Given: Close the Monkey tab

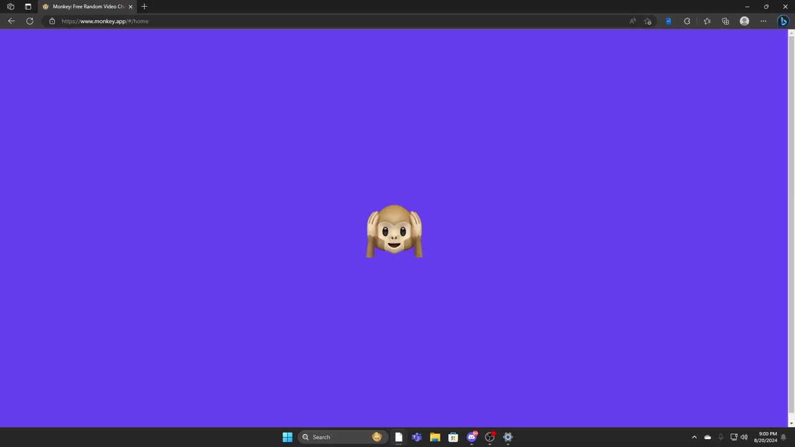Looking at the screenshot, I should point(130,6).
